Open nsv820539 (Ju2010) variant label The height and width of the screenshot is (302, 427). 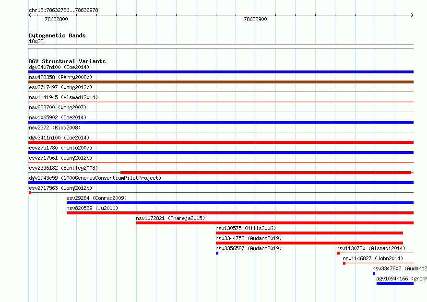92,208
